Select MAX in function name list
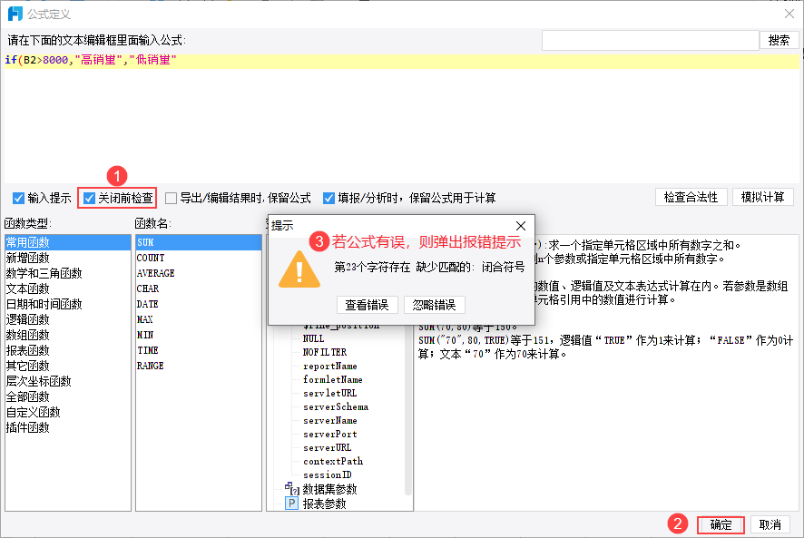The height and width of the screenshot is (538, 804). (199, 319)
